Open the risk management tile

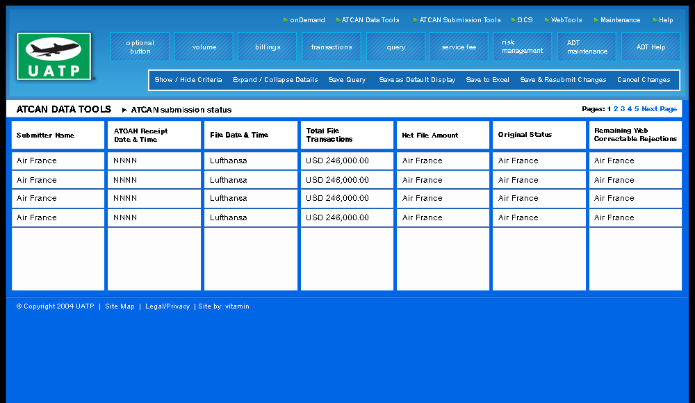tap(522, 47)
